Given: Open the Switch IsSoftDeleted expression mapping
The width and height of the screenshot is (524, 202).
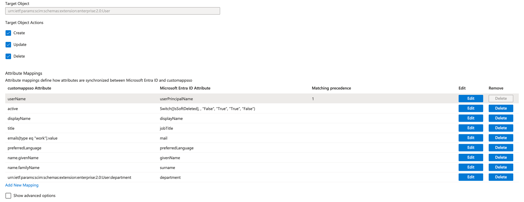Looking at the screenshot, I should click(x=207, y=109).
